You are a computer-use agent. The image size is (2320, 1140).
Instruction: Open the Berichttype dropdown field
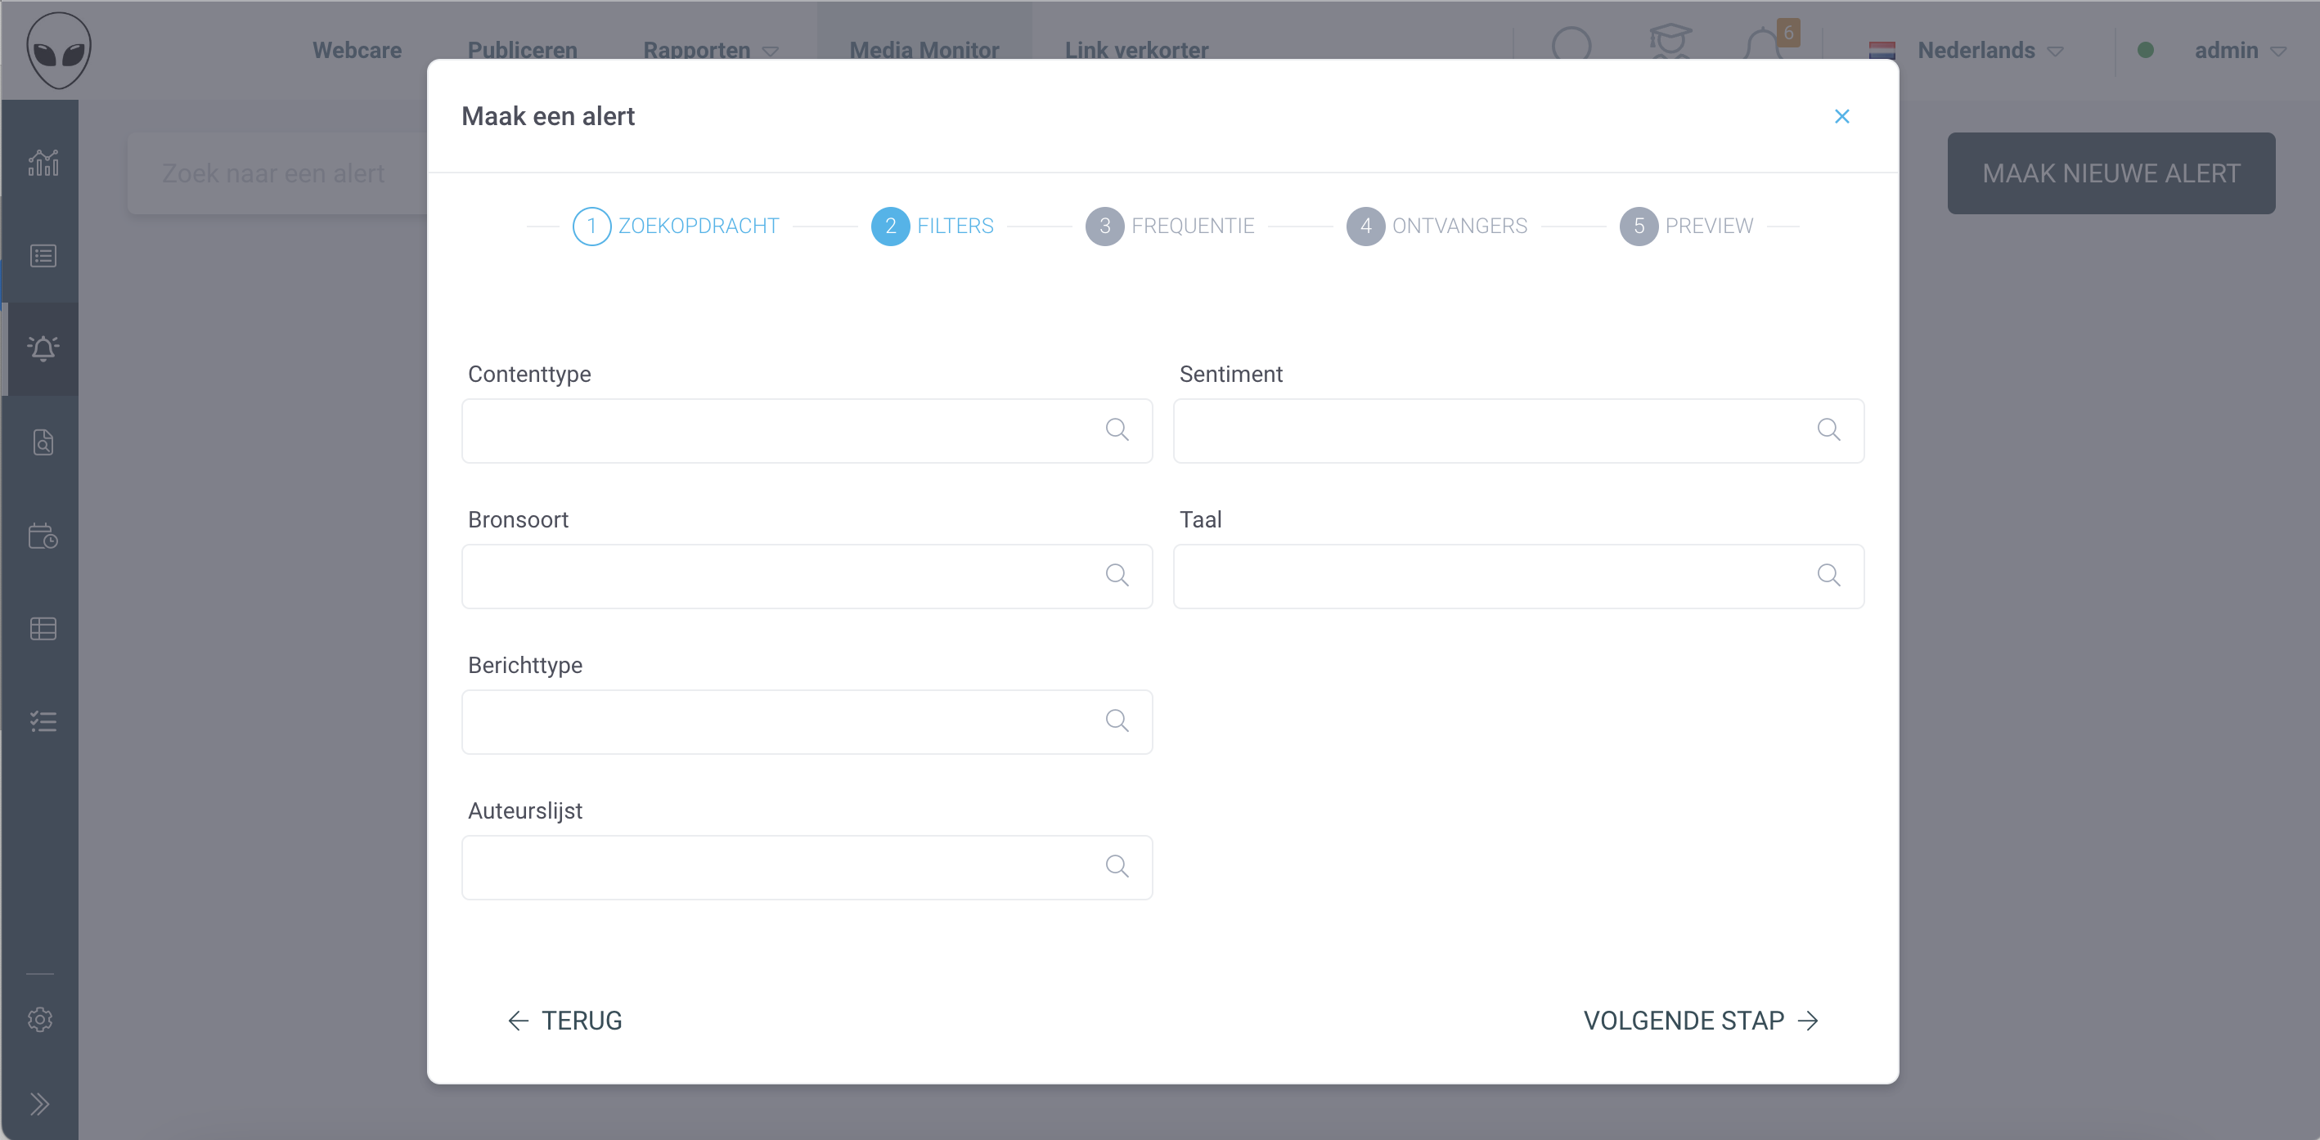[807, 721]
